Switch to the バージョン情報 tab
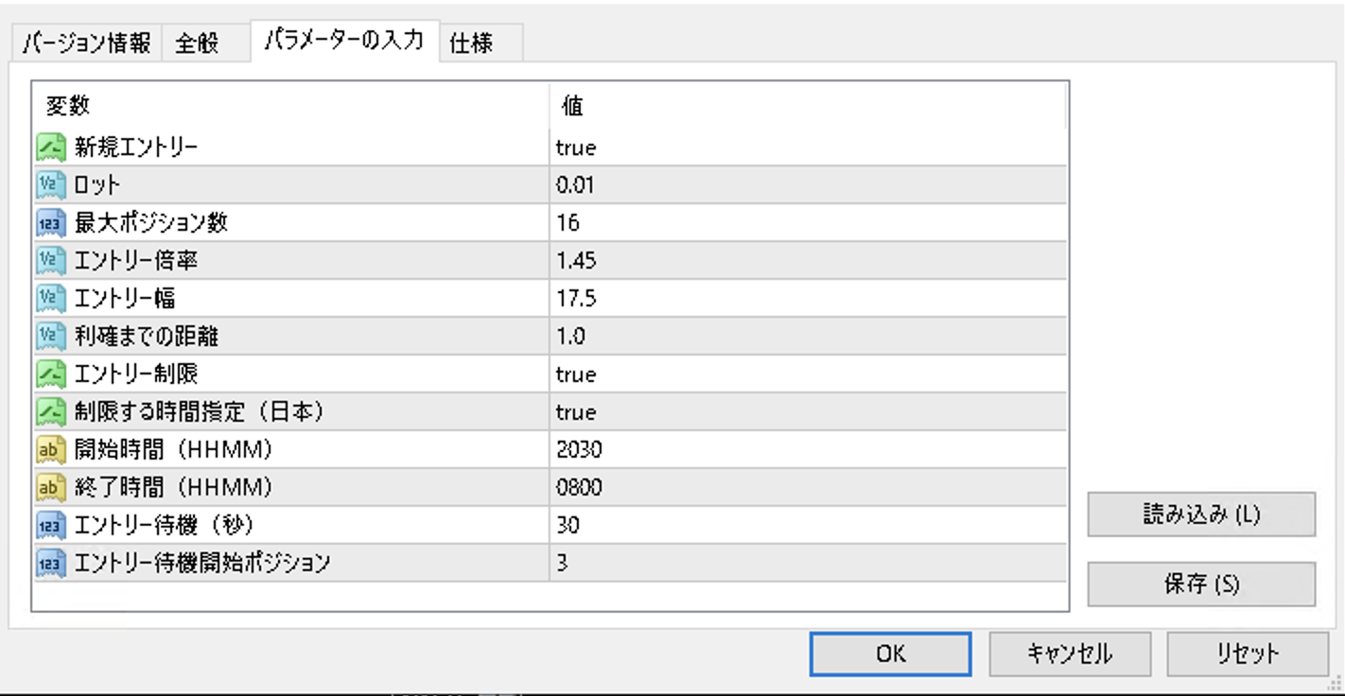Image resolution: width=1345 pixels, height=696 pixels. (x=86, y=44)
